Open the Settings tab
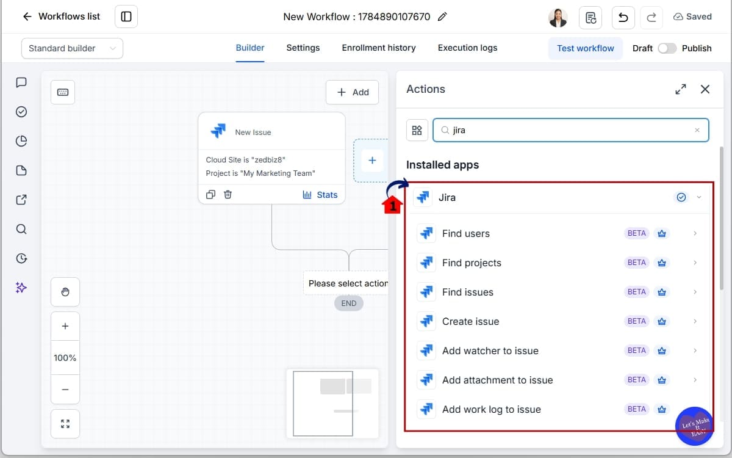732x458 pixels. tap(303, 48)
